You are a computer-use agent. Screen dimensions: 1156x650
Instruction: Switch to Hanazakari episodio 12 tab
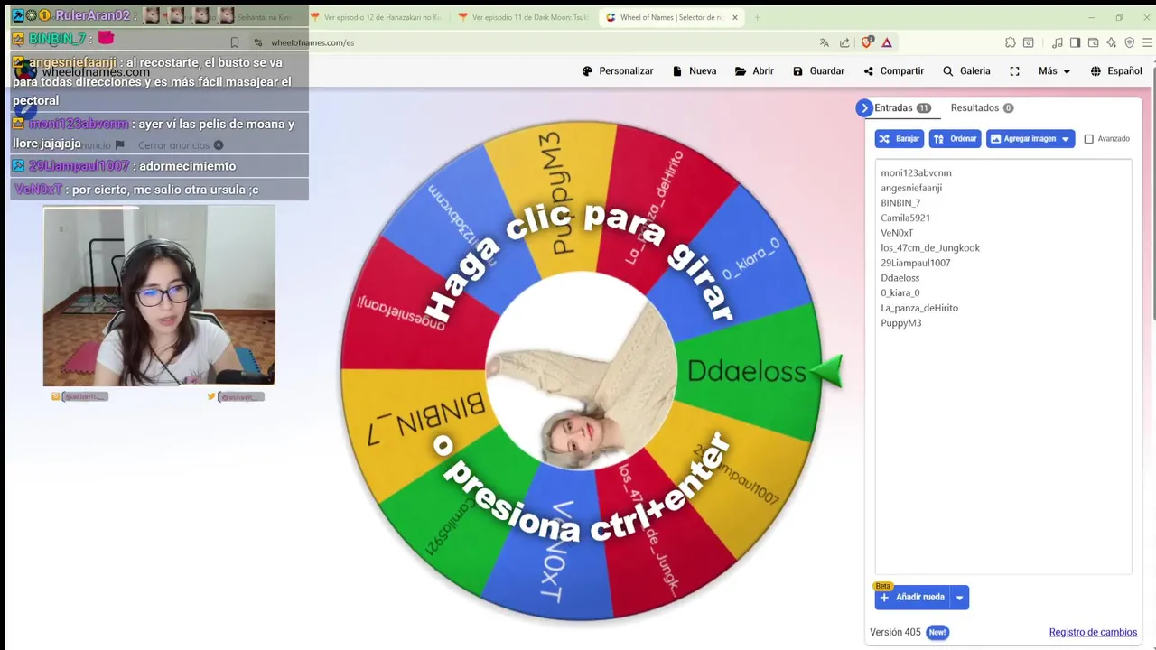tap(375, 17)
